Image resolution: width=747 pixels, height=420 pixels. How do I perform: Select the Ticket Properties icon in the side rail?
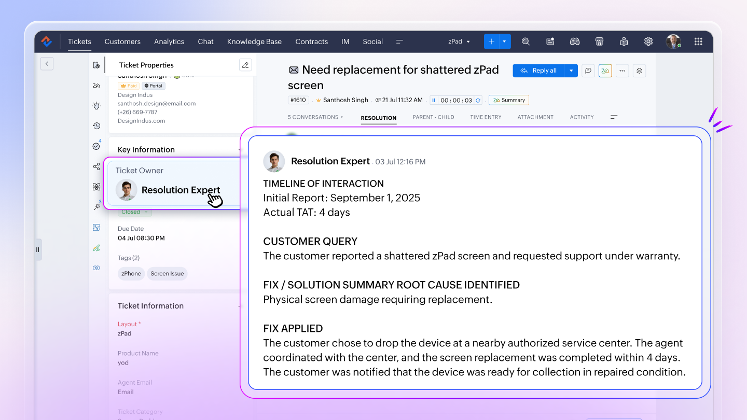click(96, 65)
